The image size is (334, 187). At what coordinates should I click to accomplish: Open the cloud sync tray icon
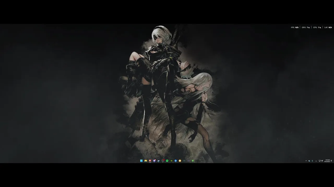click(309, 161)
